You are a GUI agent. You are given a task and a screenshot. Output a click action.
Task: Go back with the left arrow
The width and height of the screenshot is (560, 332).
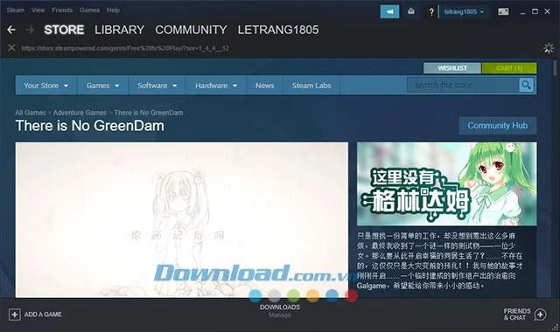[x=11, y=30]
